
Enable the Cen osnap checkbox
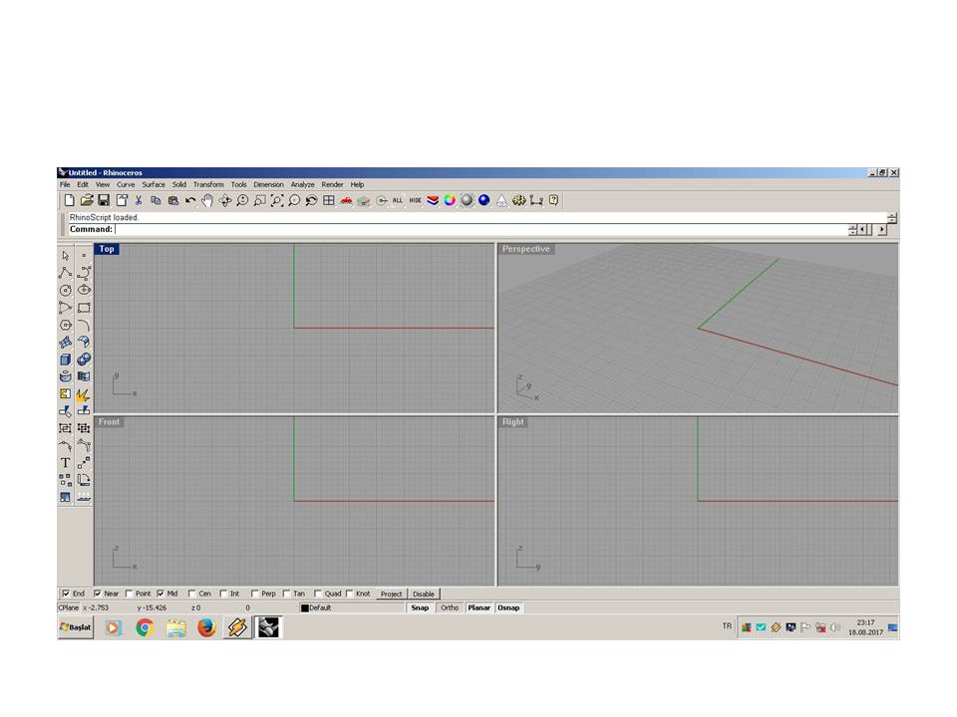191,594
